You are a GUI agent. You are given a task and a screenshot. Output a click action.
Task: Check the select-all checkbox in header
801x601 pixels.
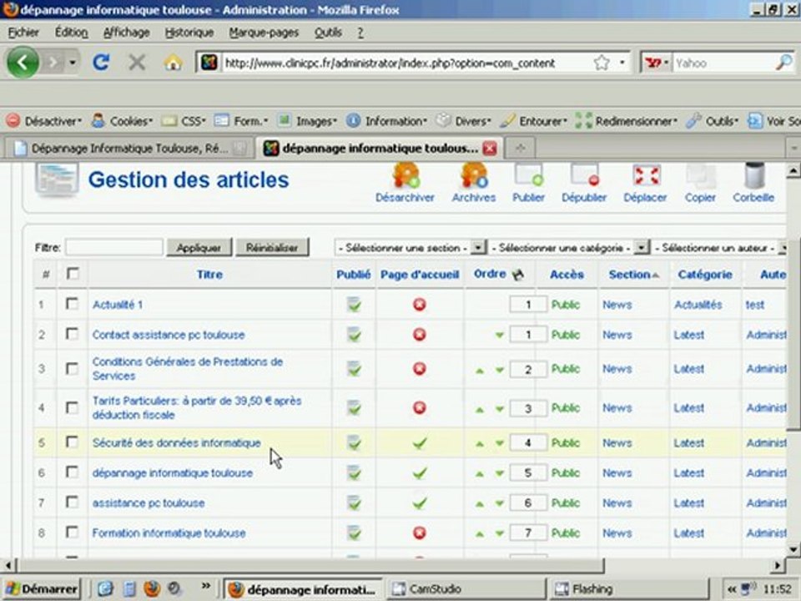pyautogui.click(x=73, y=274)
